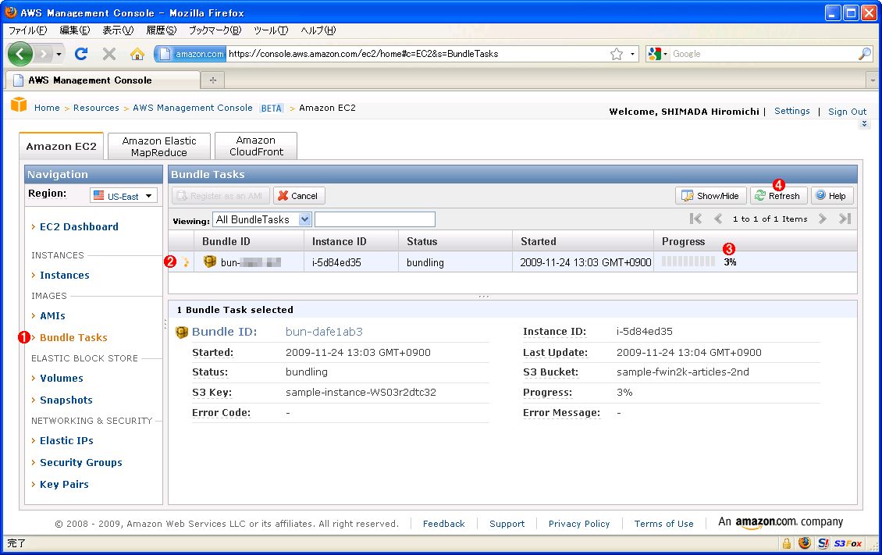
Task: Open Security Groups in the navigation
Action: [x=80, y=462]
